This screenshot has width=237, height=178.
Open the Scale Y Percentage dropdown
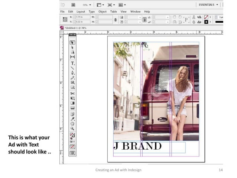[140, 22]
